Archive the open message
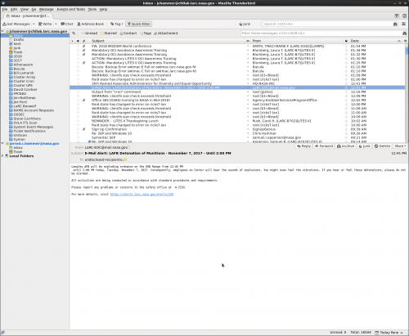Image resolution: width=409 pixels, height=336 pixels. [x=345, y=146]
